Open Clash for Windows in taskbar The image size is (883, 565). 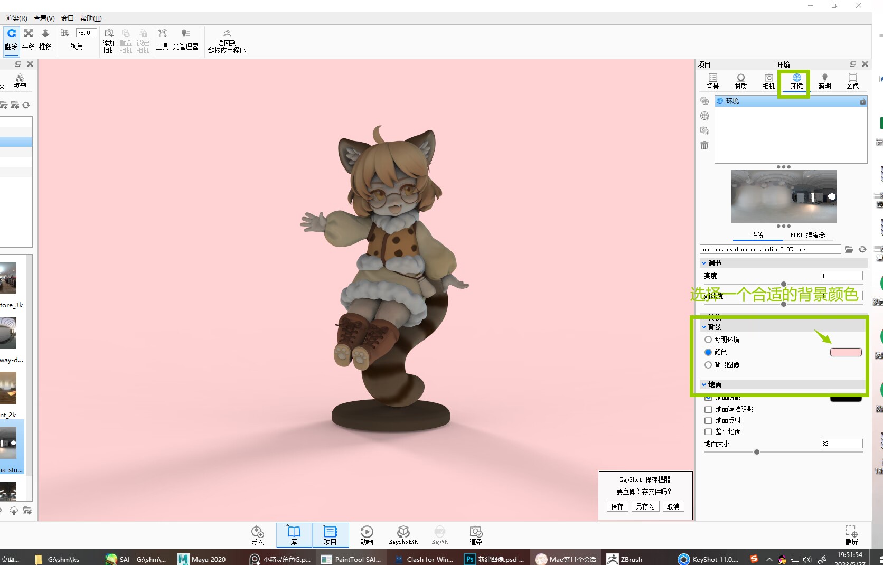[424, 559]
